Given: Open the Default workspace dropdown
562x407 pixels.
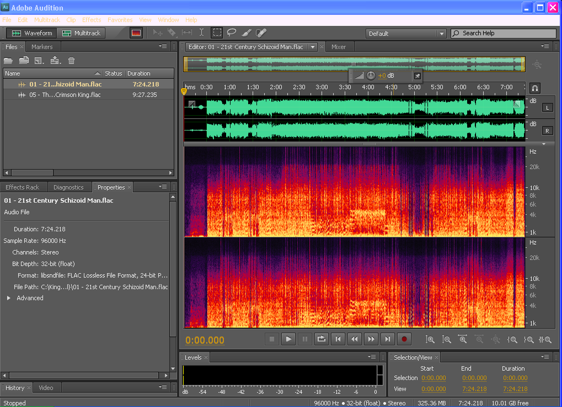Looking at the screenshot, I should [x=406, y=33].
